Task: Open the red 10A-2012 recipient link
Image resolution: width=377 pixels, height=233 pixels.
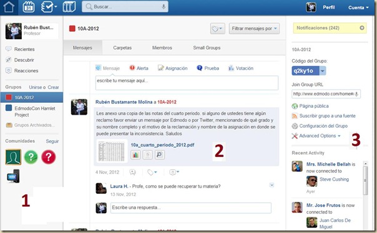Action: [x=167, y=102]
